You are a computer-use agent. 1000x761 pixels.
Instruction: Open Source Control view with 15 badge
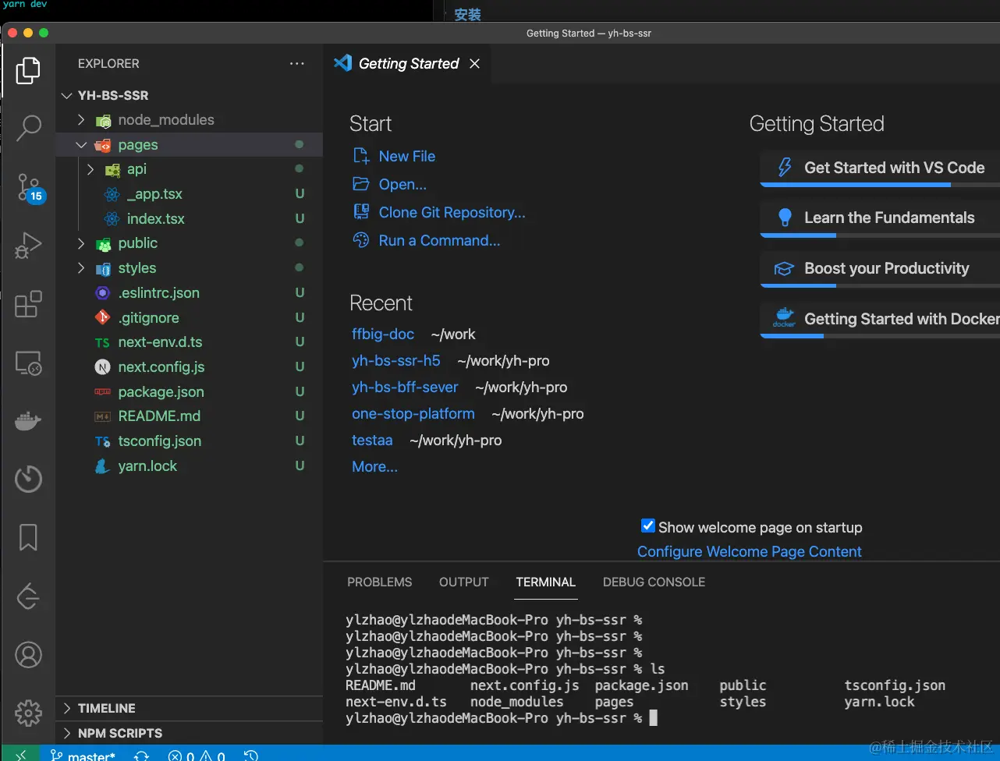tap(29, 187)
